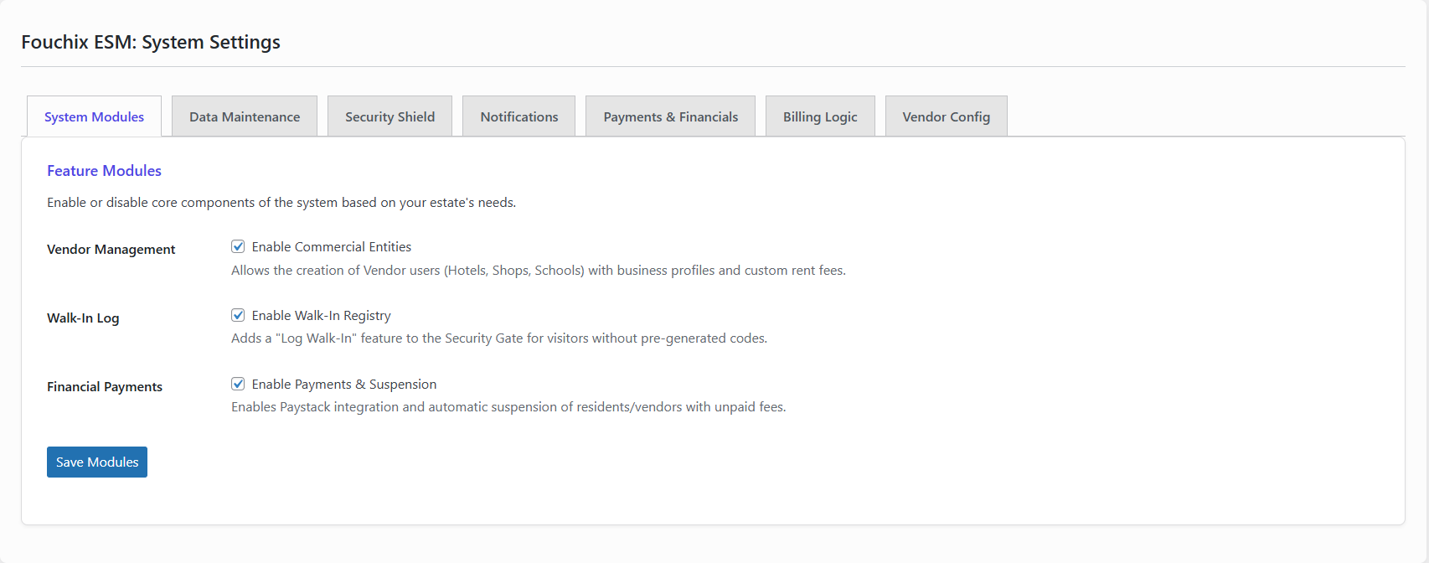Screen dimensions: 1429x563
Task: Click the Save Modules button
Action: coord(97,462)
